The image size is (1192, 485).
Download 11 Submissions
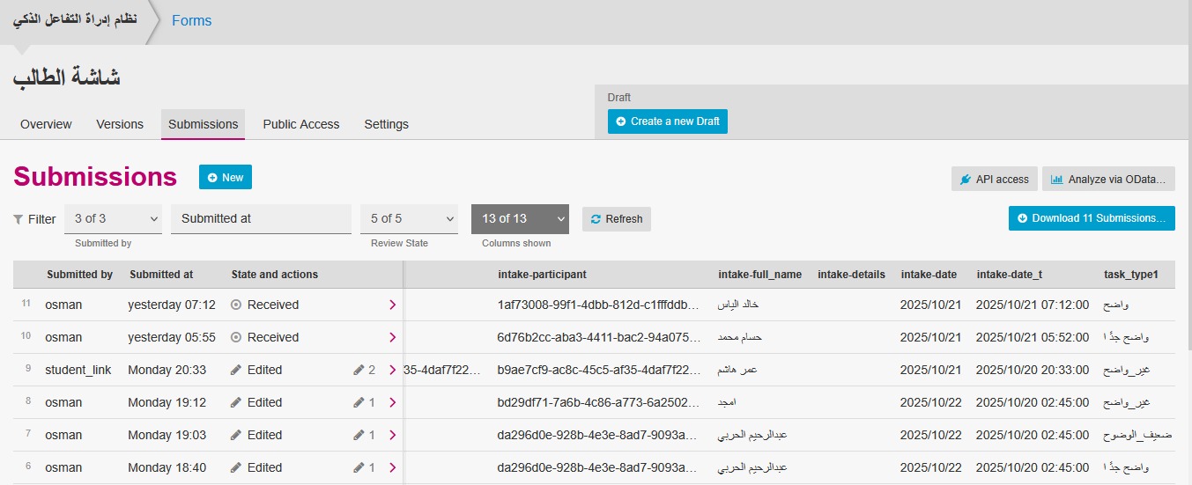[x=1092, y=218]
